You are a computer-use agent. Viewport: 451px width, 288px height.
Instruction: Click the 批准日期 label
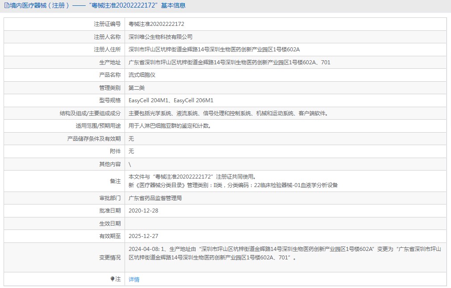110,211
